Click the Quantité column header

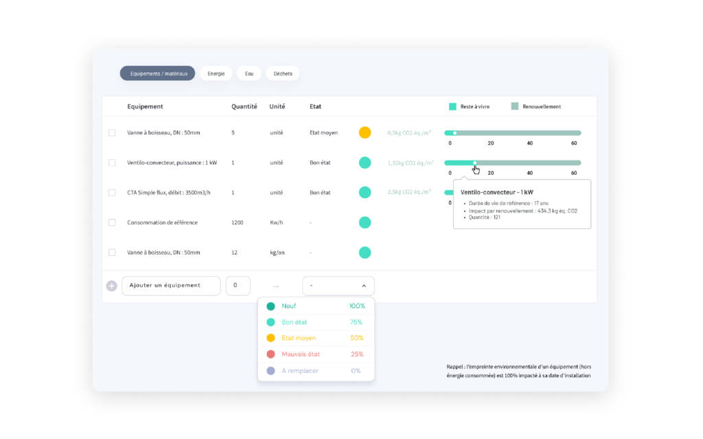244,106
